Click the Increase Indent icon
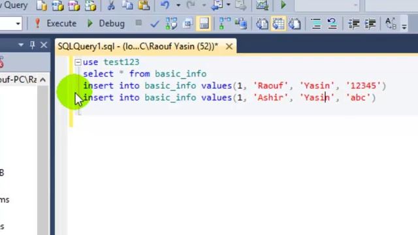Image resolution: width=418 pixels, height=235 pixels. (370, 23)
